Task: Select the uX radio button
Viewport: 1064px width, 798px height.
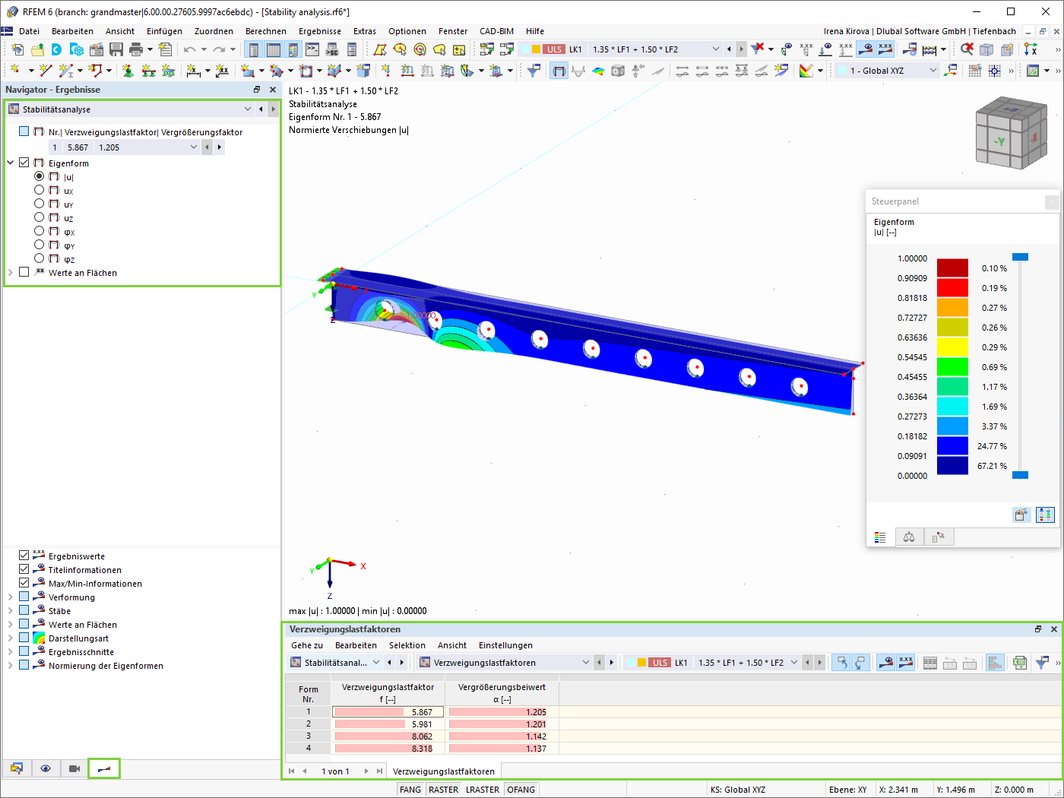Action: pos(40,190)
